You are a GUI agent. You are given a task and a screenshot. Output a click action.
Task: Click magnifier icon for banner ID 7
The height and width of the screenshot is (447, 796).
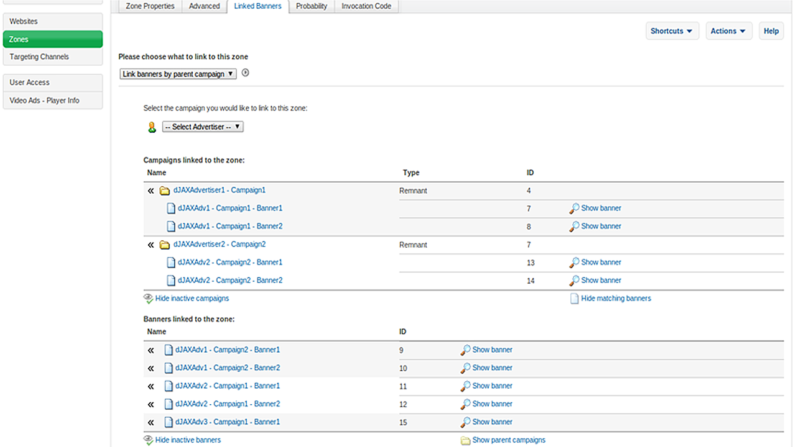tap(574, 209)
